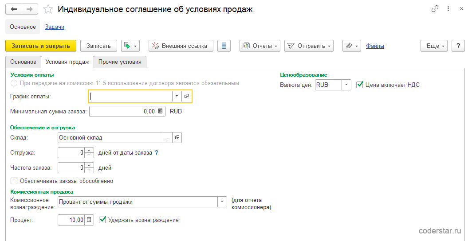Click Записать и закрыть button
The height and width of the screenshot is (241, 472).
(x=41, y=46)
